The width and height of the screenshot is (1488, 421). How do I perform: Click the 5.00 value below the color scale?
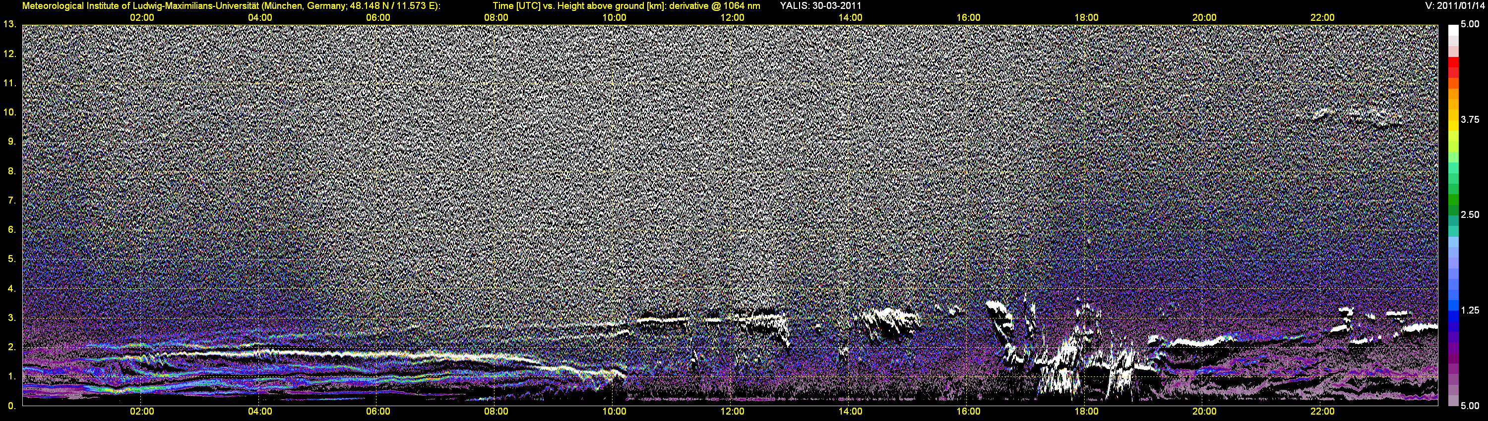point(1470,406)
